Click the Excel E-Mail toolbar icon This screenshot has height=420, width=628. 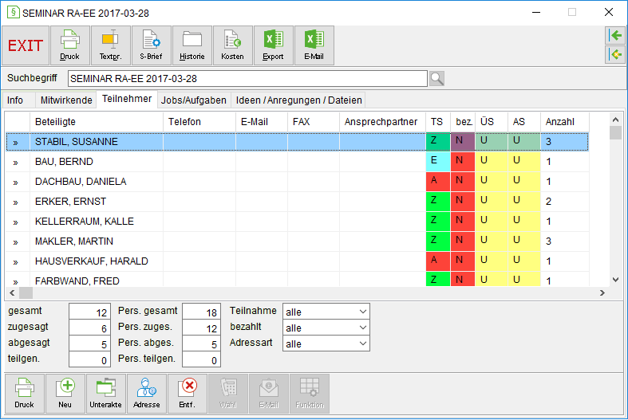click(314, 45)
